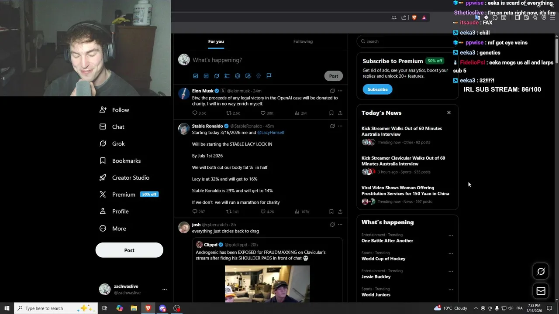
Task: Open options for Jessie Buckley trend
Action: point(451,272)
